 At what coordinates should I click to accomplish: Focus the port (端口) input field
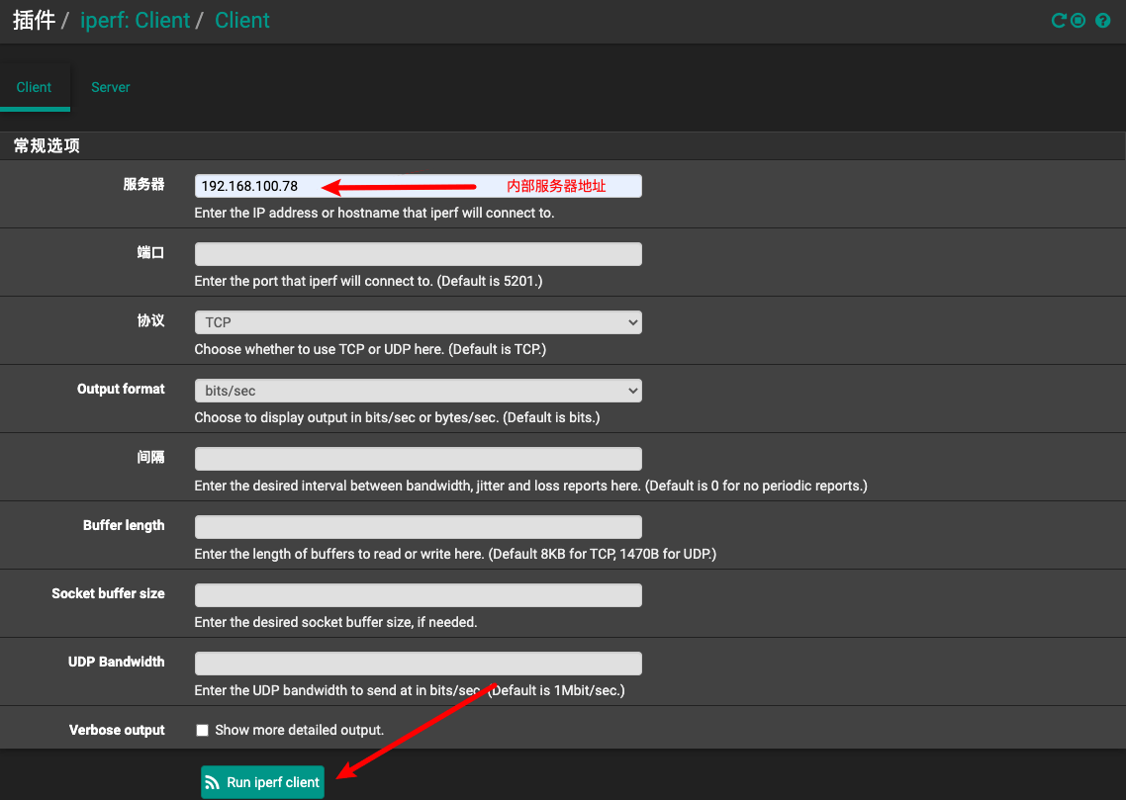pos(418,254)
